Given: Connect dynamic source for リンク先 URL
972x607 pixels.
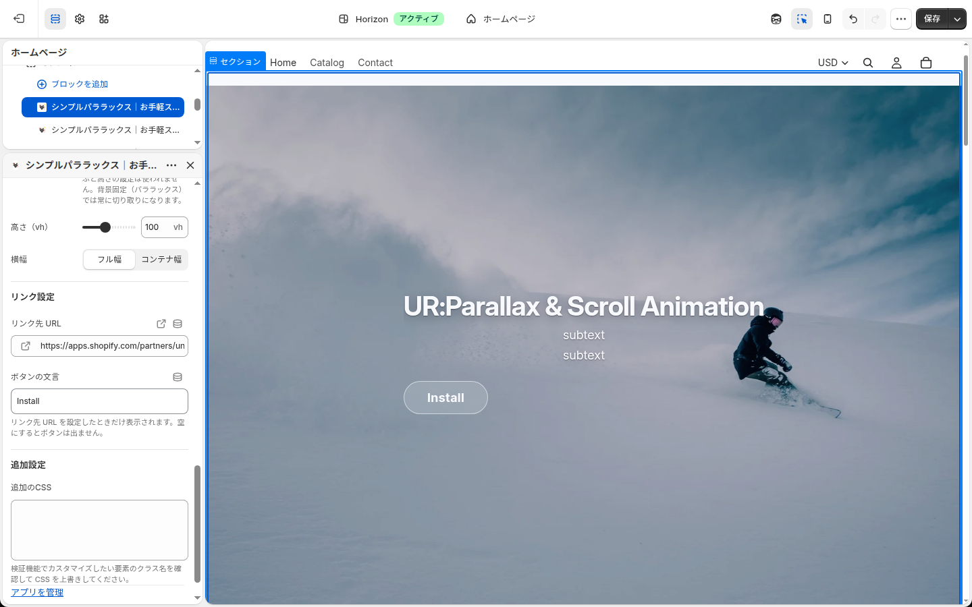Looking at the screenshot, I should click(178, 324).
